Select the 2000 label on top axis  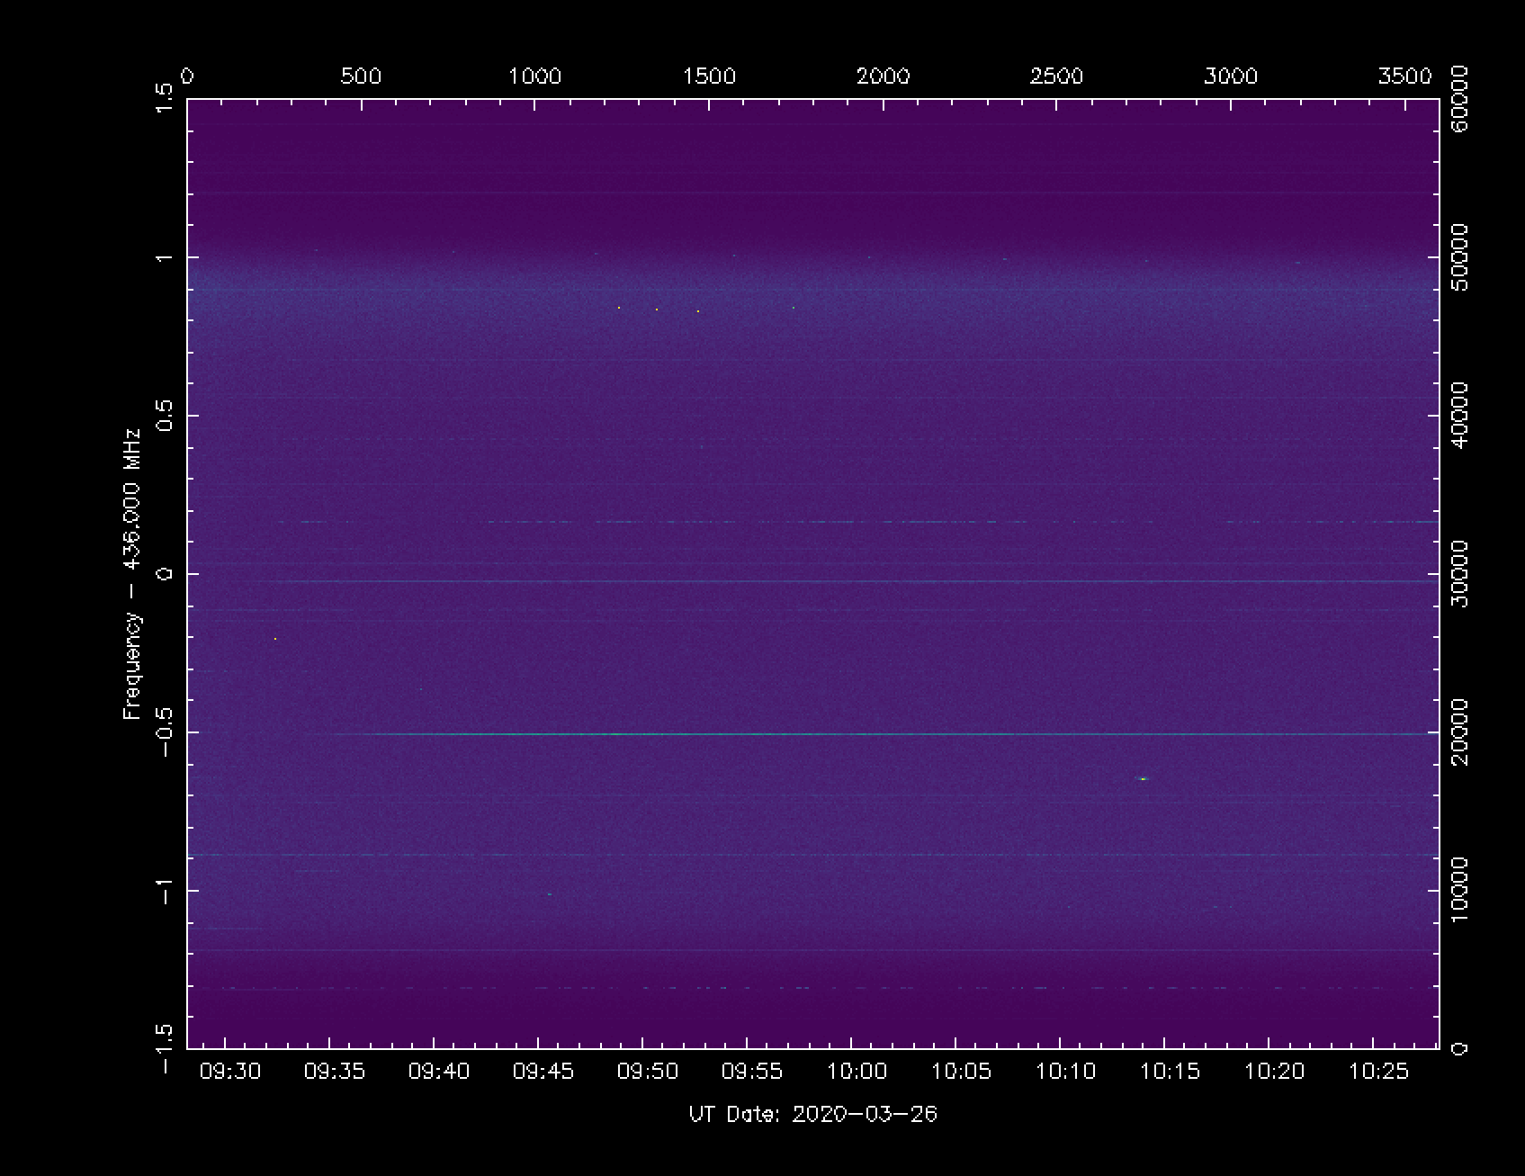point(883,76)
